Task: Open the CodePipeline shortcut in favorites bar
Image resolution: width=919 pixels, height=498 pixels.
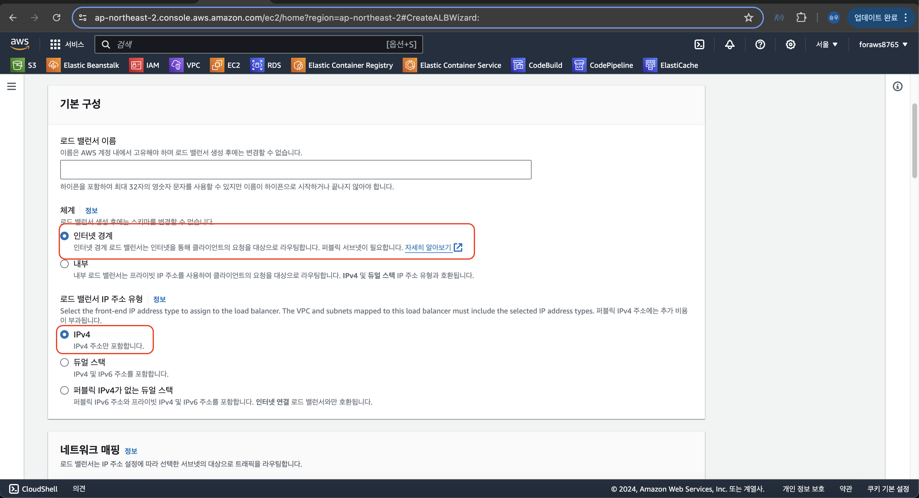Action: (x=602, y=65)
